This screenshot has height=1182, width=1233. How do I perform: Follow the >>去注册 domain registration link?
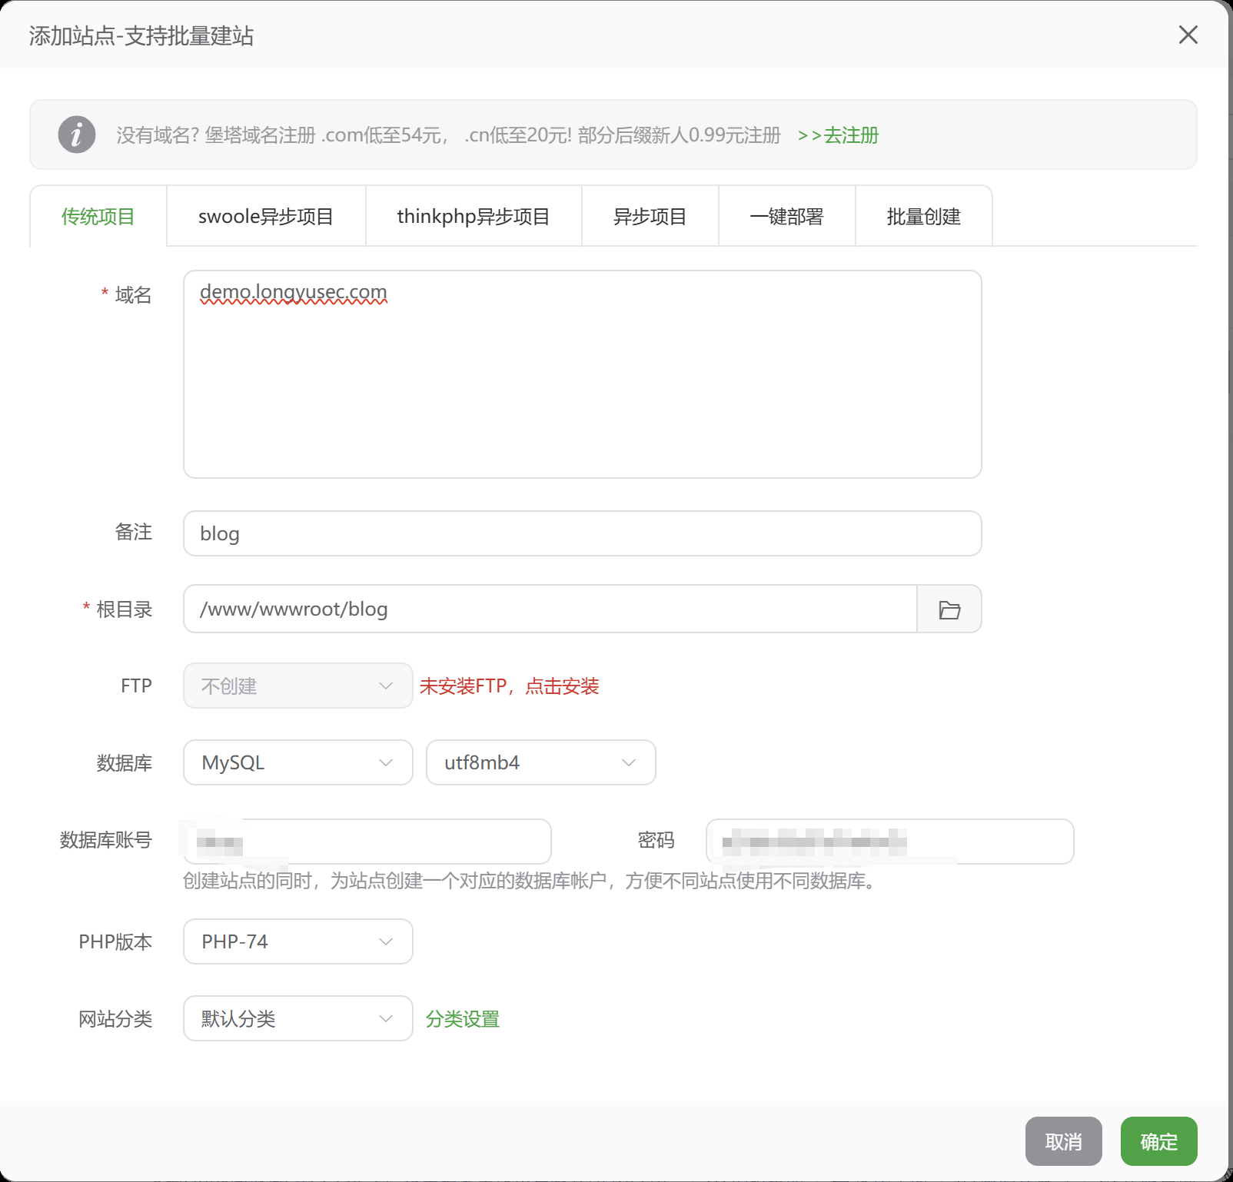tap(838, 135)
